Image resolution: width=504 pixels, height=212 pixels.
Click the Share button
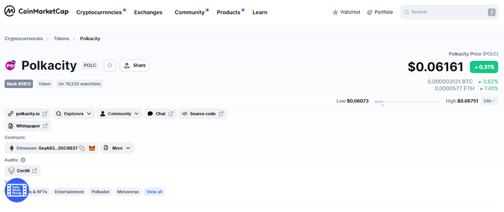[x=135, y=66]
